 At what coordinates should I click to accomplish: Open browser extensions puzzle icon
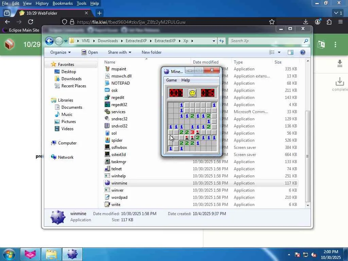[x=329, y=22]
